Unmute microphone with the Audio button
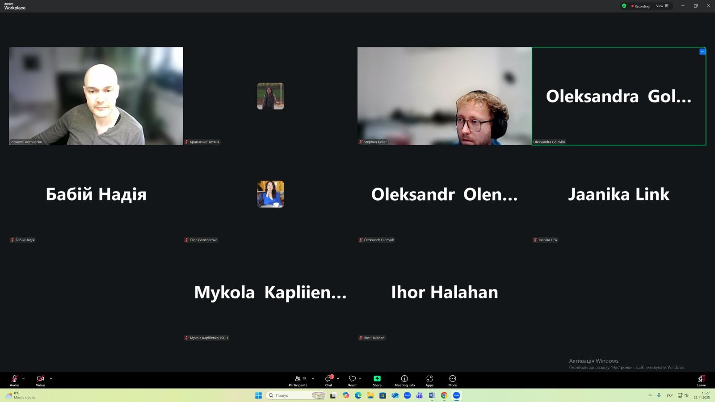Viewport: 715px width, 402px height. pos(14,380)
